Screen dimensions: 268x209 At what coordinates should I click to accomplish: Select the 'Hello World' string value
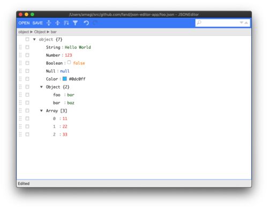tap(78, 47)
